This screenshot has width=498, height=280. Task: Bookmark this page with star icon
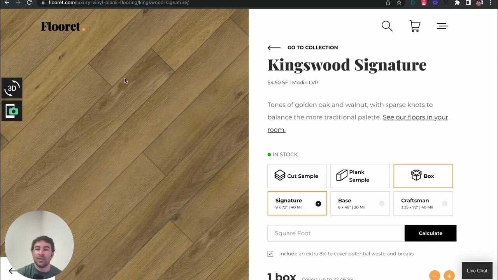pos(399,3)
